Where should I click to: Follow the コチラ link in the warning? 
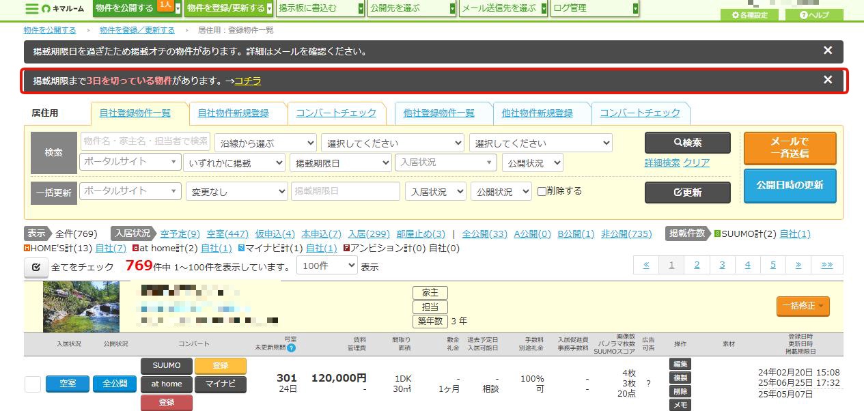click(248, 81)
